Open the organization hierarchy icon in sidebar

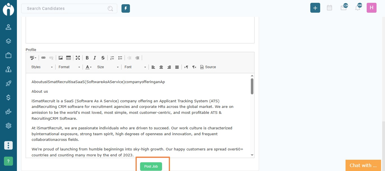coord(8,69)
